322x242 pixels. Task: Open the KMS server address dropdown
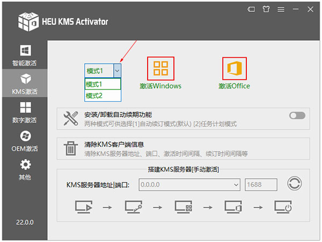[x=236, y=185]
